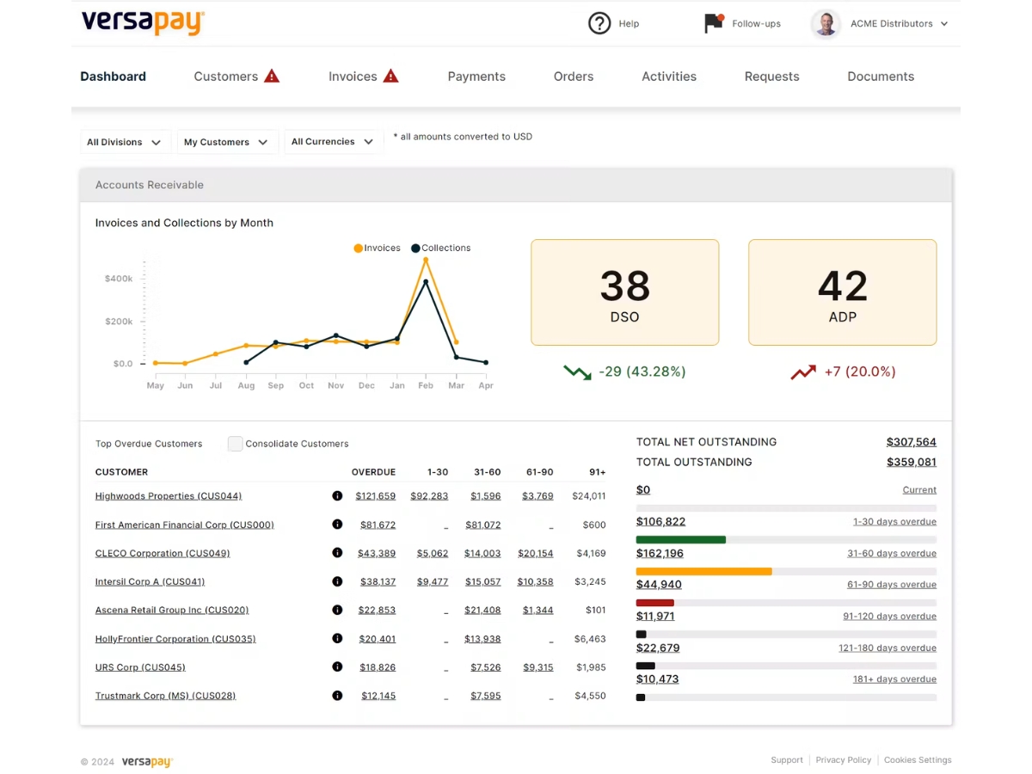Open the Privacy Policy footer link
The height and width of the screenshot is (774, 1032).
click(844, 760)
